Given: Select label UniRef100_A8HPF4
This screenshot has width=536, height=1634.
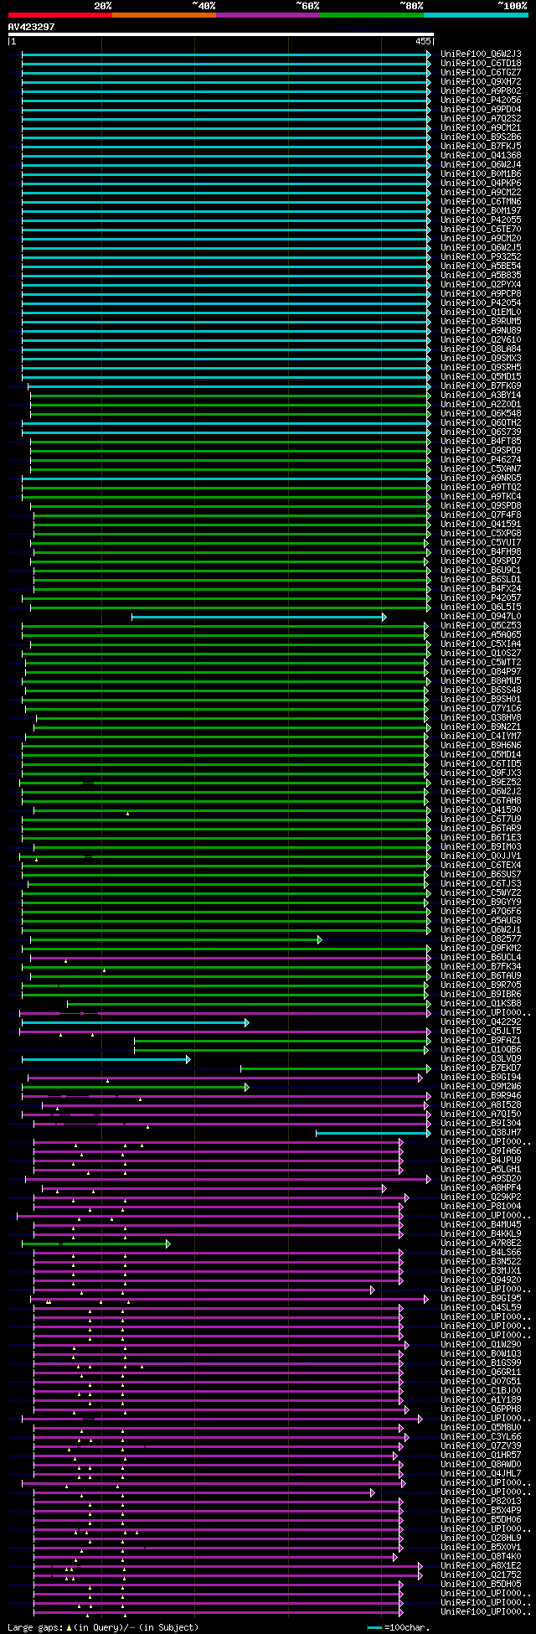Looking at the screenshot, I should pos(481,1188).
